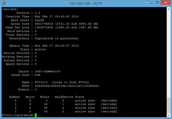Viewport: 172px width, 119px height.
Task: Click the scrollbar thumb
Action: 169,106
